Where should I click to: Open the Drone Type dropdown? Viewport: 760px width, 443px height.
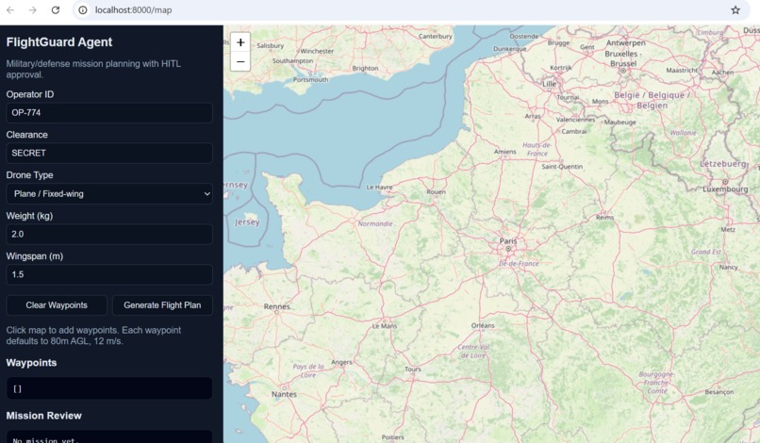click(109, 193)
